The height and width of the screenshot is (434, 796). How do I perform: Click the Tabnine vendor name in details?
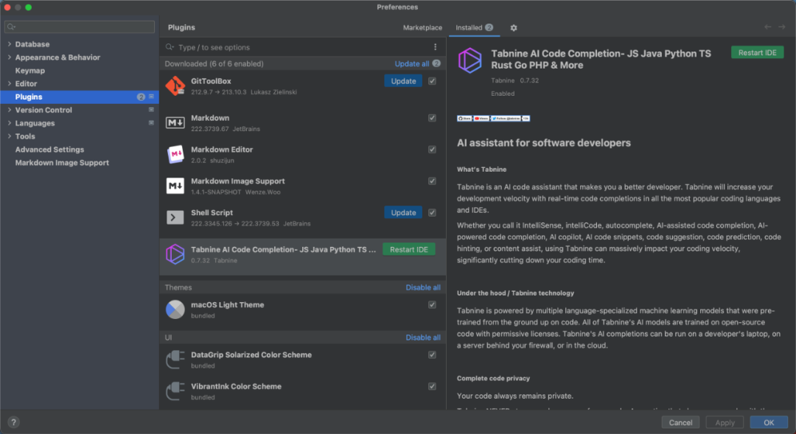503,80
